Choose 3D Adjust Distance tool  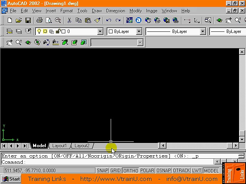55,43
